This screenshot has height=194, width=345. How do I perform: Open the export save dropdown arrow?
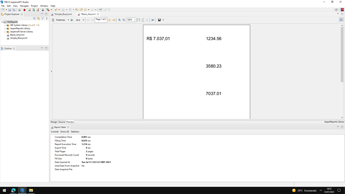(x=163, y=20)
